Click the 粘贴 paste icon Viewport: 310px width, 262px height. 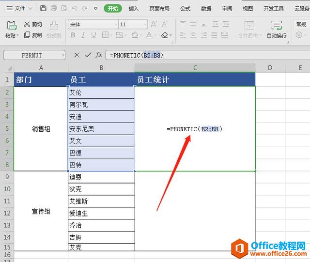pos(12,26)
